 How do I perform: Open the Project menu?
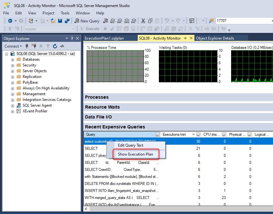click(x=48, y=13)
